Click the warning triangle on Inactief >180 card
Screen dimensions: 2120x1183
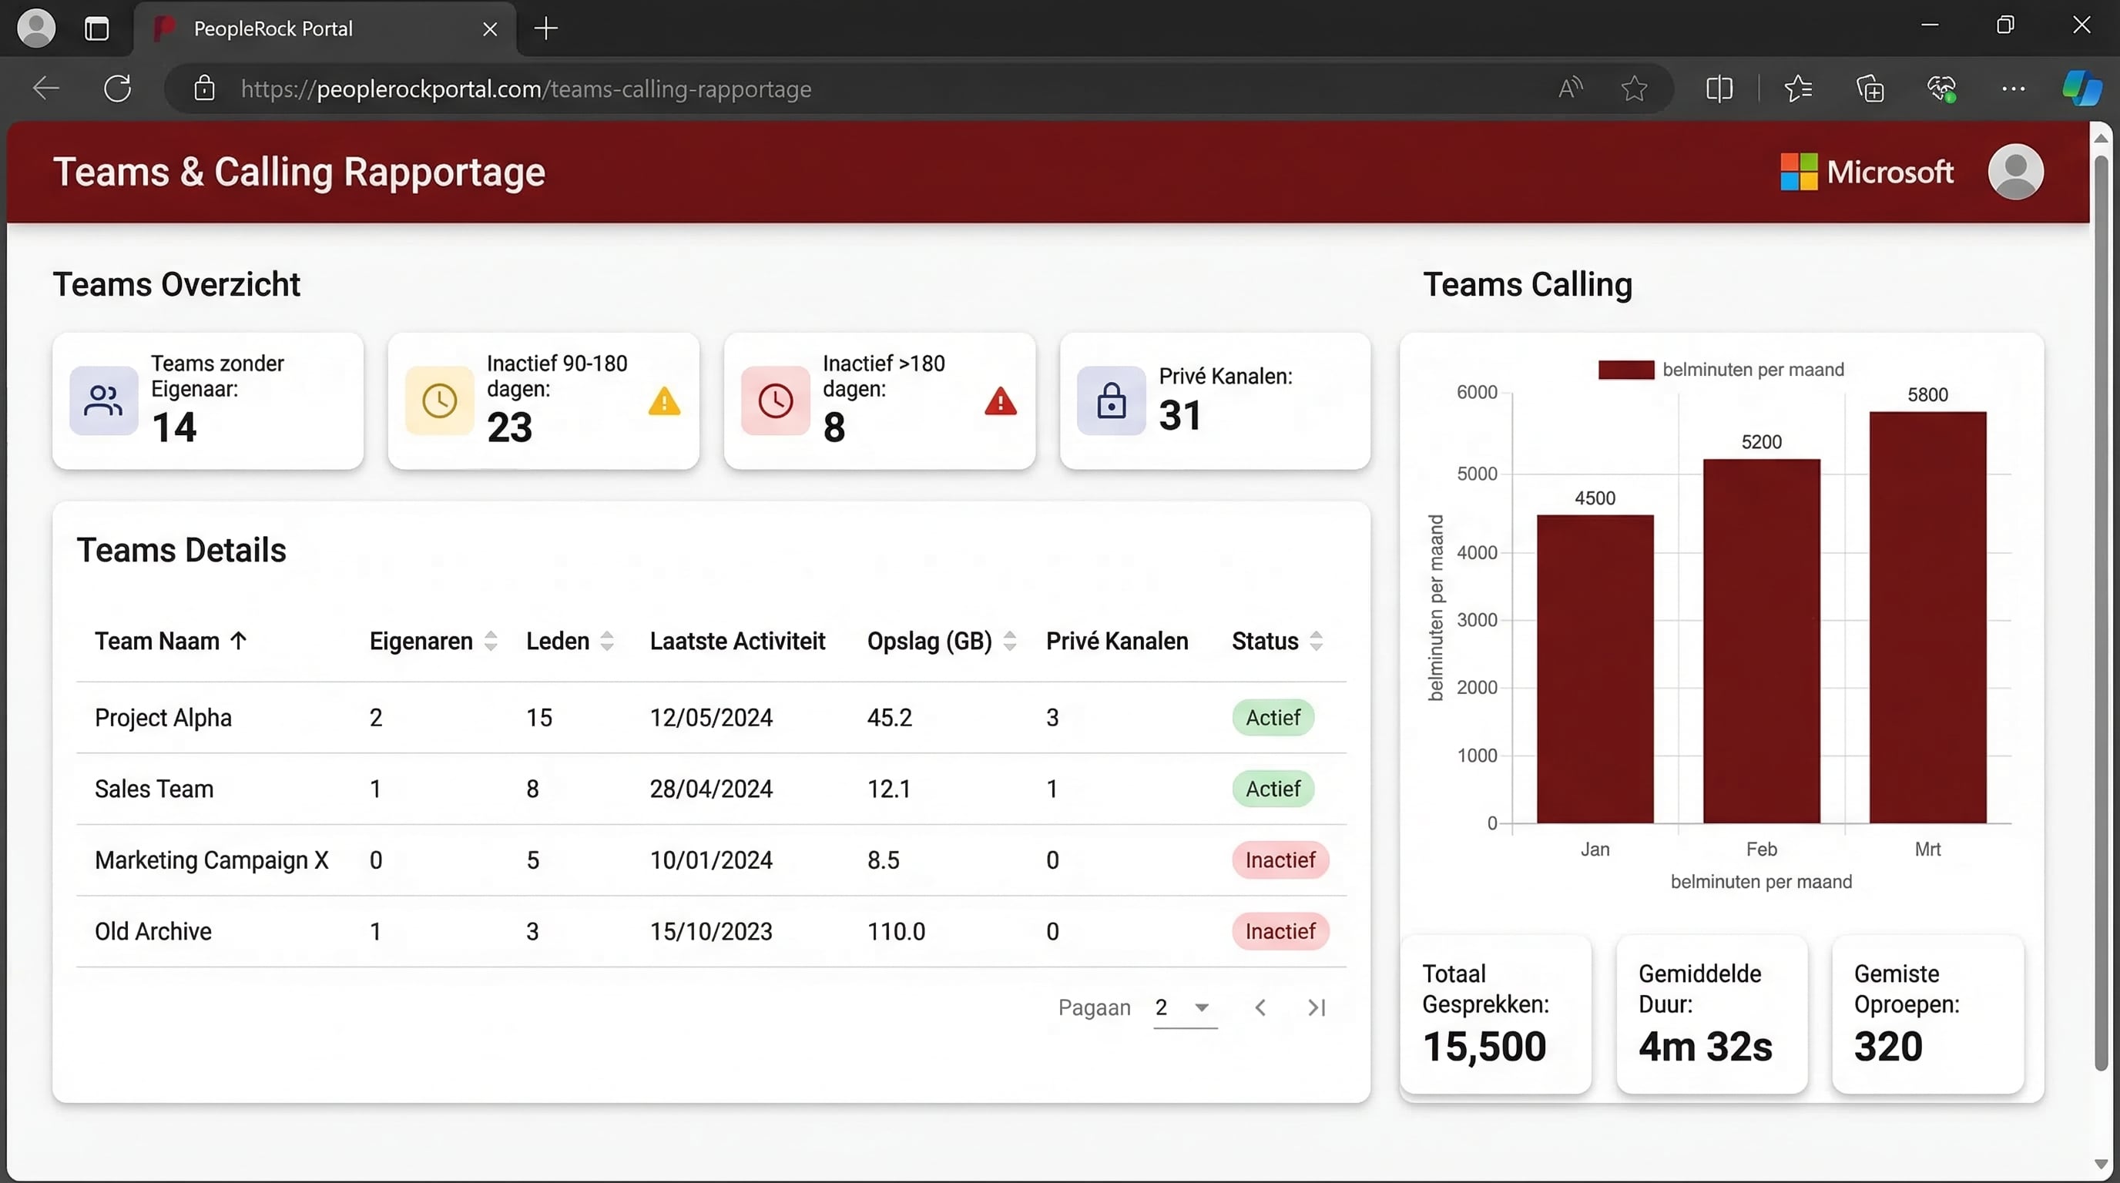[x=999, y=401]
